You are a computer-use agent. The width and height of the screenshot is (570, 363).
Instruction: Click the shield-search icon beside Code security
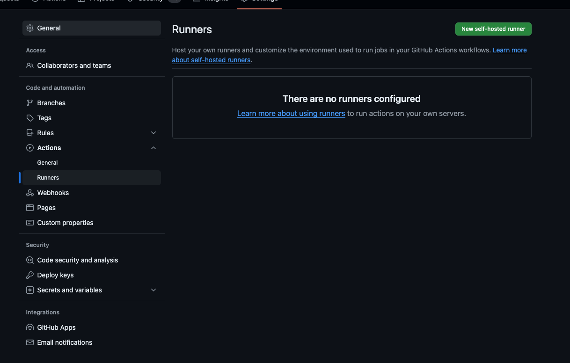[x=30, y=260]
